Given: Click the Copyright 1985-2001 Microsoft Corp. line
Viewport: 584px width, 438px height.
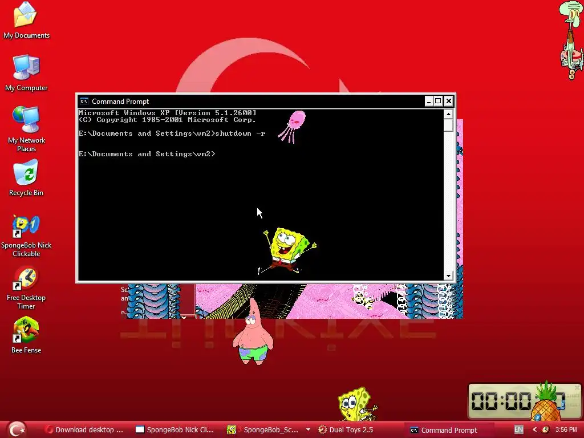Looking at the screenshot, I should [x=167, y=120].
